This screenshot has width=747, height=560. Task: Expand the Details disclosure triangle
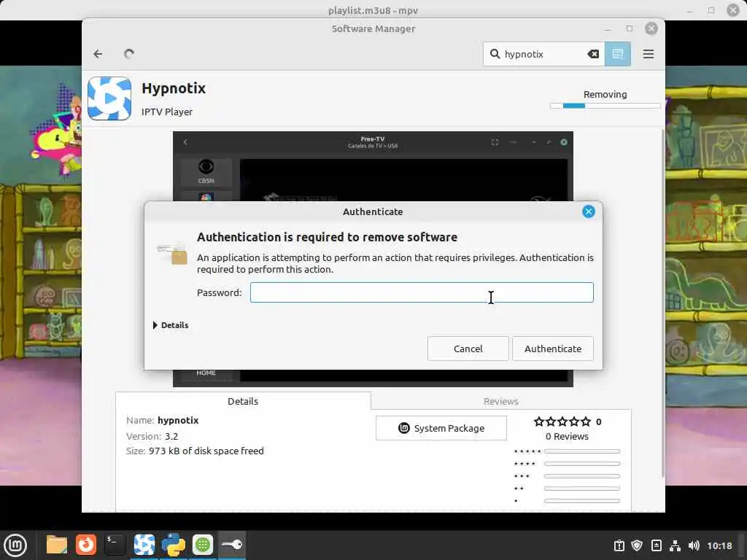click(x=155, y=325)
